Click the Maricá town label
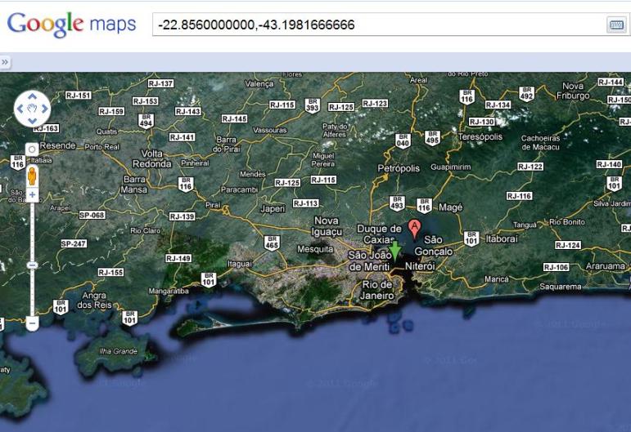 497,279
